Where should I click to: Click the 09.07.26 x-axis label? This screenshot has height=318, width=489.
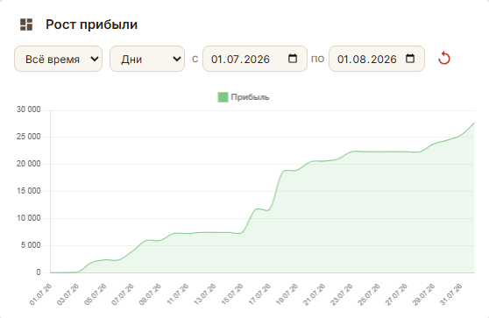pos(150,294)
